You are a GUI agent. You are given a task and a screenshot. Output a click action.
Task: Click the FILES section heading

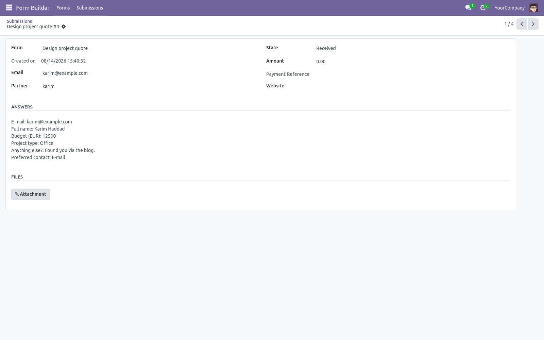[17, 177]
